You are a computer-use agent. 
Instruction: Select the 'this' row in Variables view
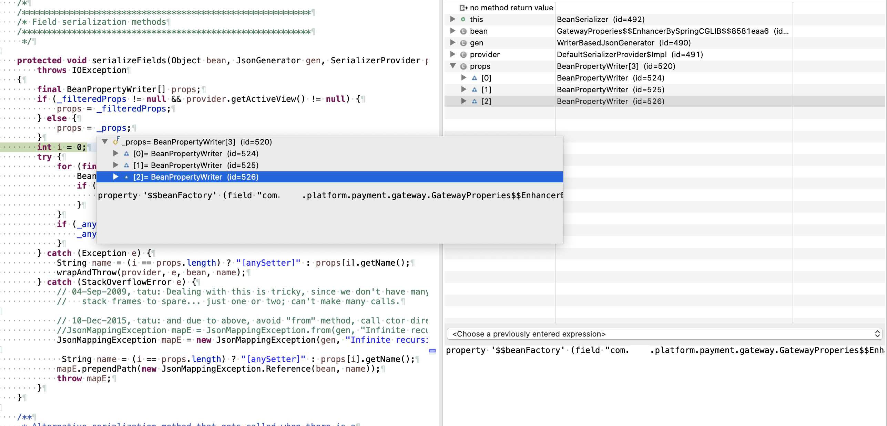(x=664, y=19)
